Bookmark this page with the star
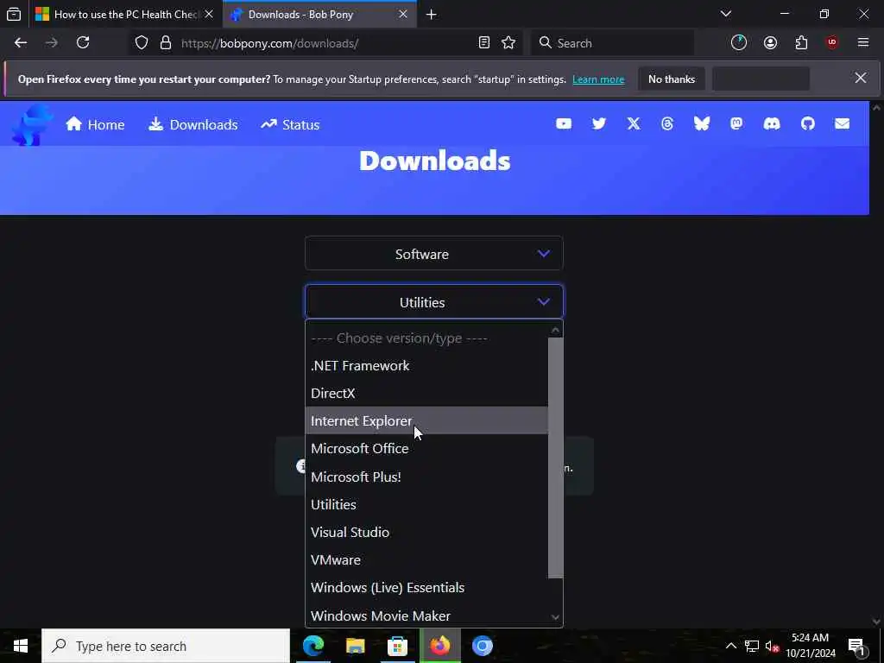The image size is (884, 663). coord(508,43)
